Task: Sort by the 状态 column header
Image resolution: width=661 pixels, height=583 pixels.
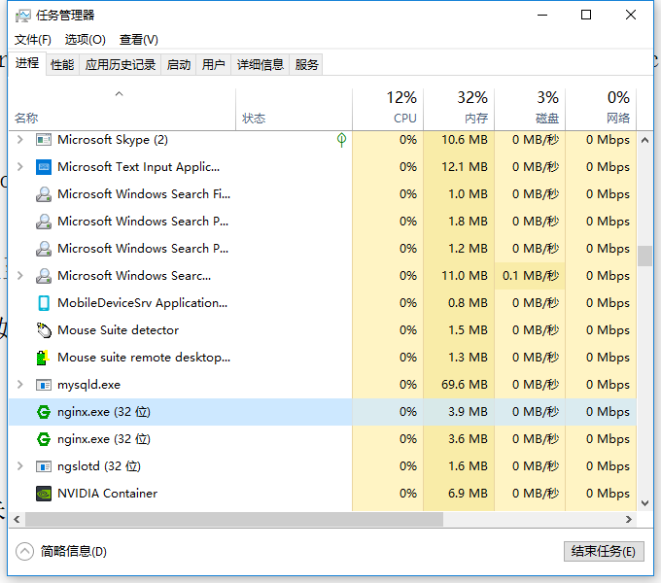Action: point(294,110)
